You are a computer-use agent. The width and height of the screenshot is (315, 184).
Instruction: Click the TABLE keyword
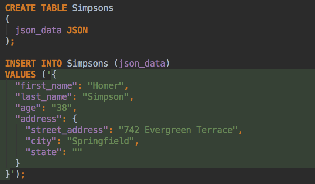54,8
